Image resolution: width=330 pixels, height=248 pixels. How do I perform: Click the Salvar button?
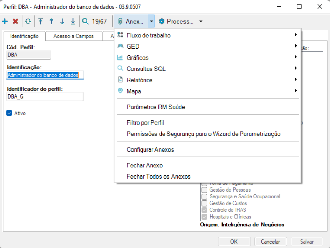307,242
